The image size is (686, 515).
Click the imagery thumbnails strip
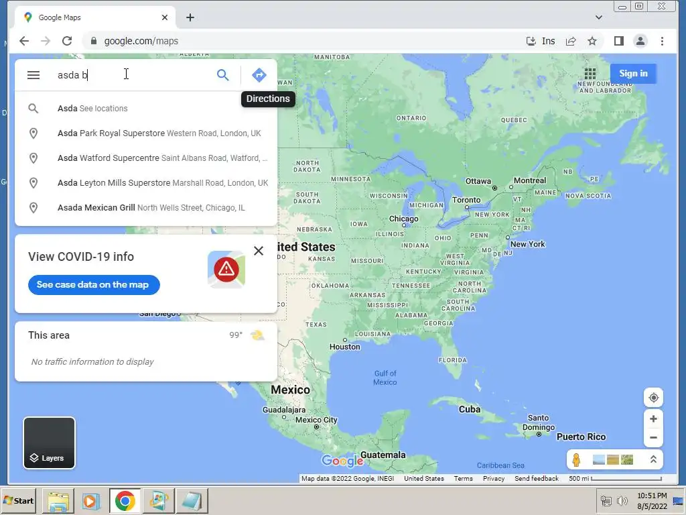pos(612,460)
